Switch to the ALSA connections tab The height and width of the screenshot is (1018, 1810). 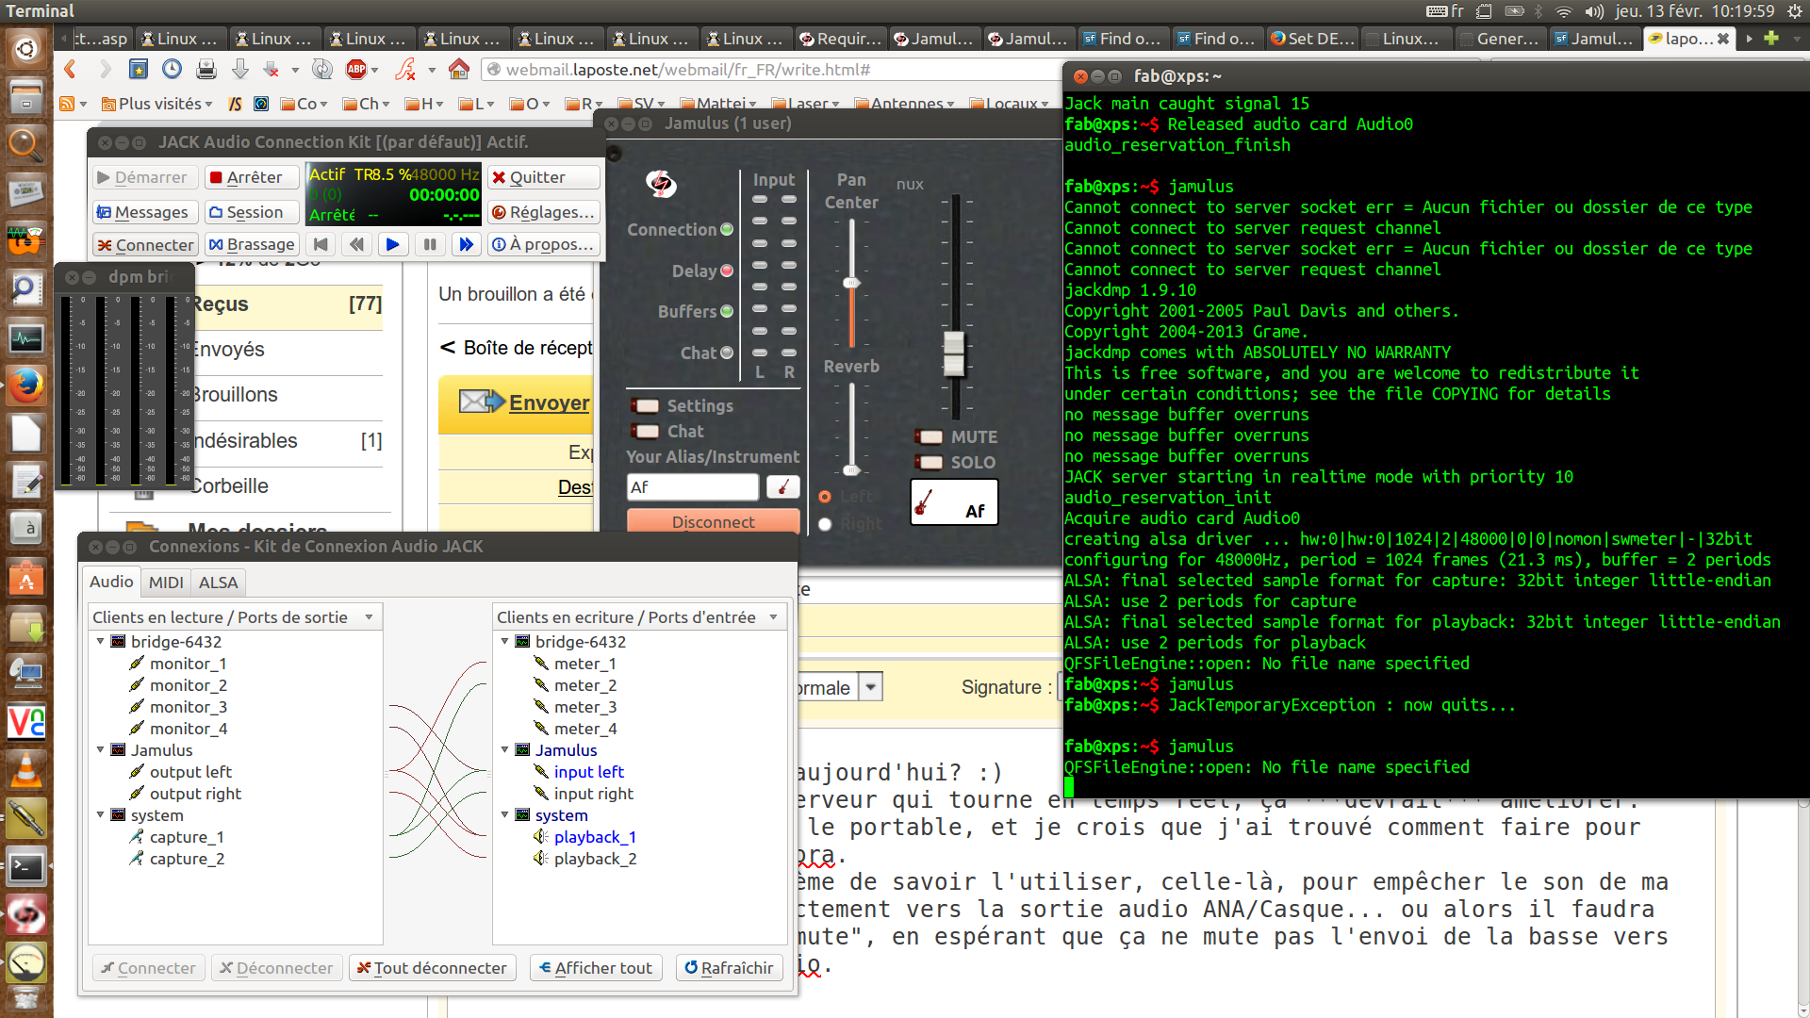(x=218, y=583)
